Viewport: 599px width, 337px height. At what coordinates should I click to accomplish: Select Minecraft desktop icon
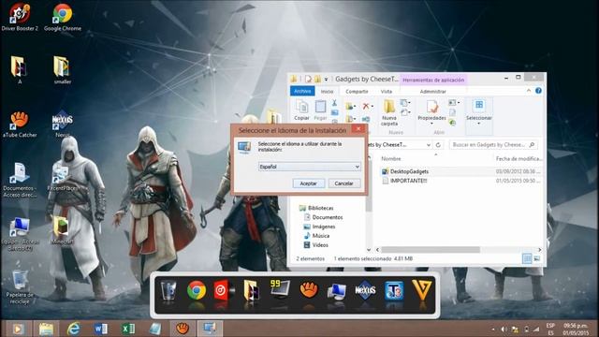pyautogui.click(x=63, y=230)
